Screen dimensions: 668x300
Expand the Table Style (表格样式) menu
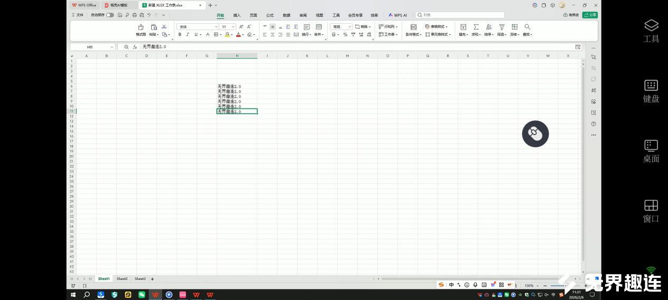(436, 26)
